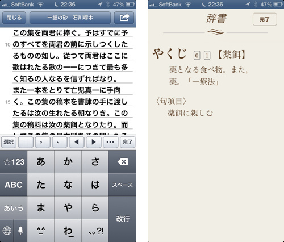Tap the microphone dictation key
This screenshot has height=242, width=284.
(20, 231)
